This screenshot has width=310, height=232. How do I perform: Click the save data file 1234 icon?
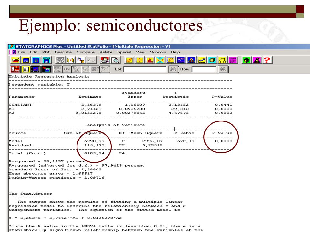click(46, 60)
